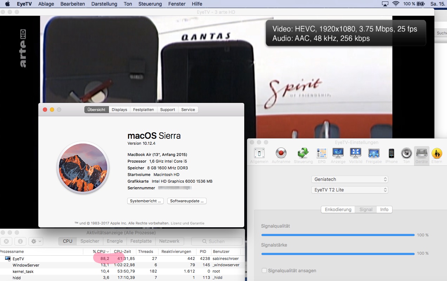447x281 pixels.
Task: Click the AirPlay icon in the menu bar
Action: pyautogui.click(x=385, y=4)
